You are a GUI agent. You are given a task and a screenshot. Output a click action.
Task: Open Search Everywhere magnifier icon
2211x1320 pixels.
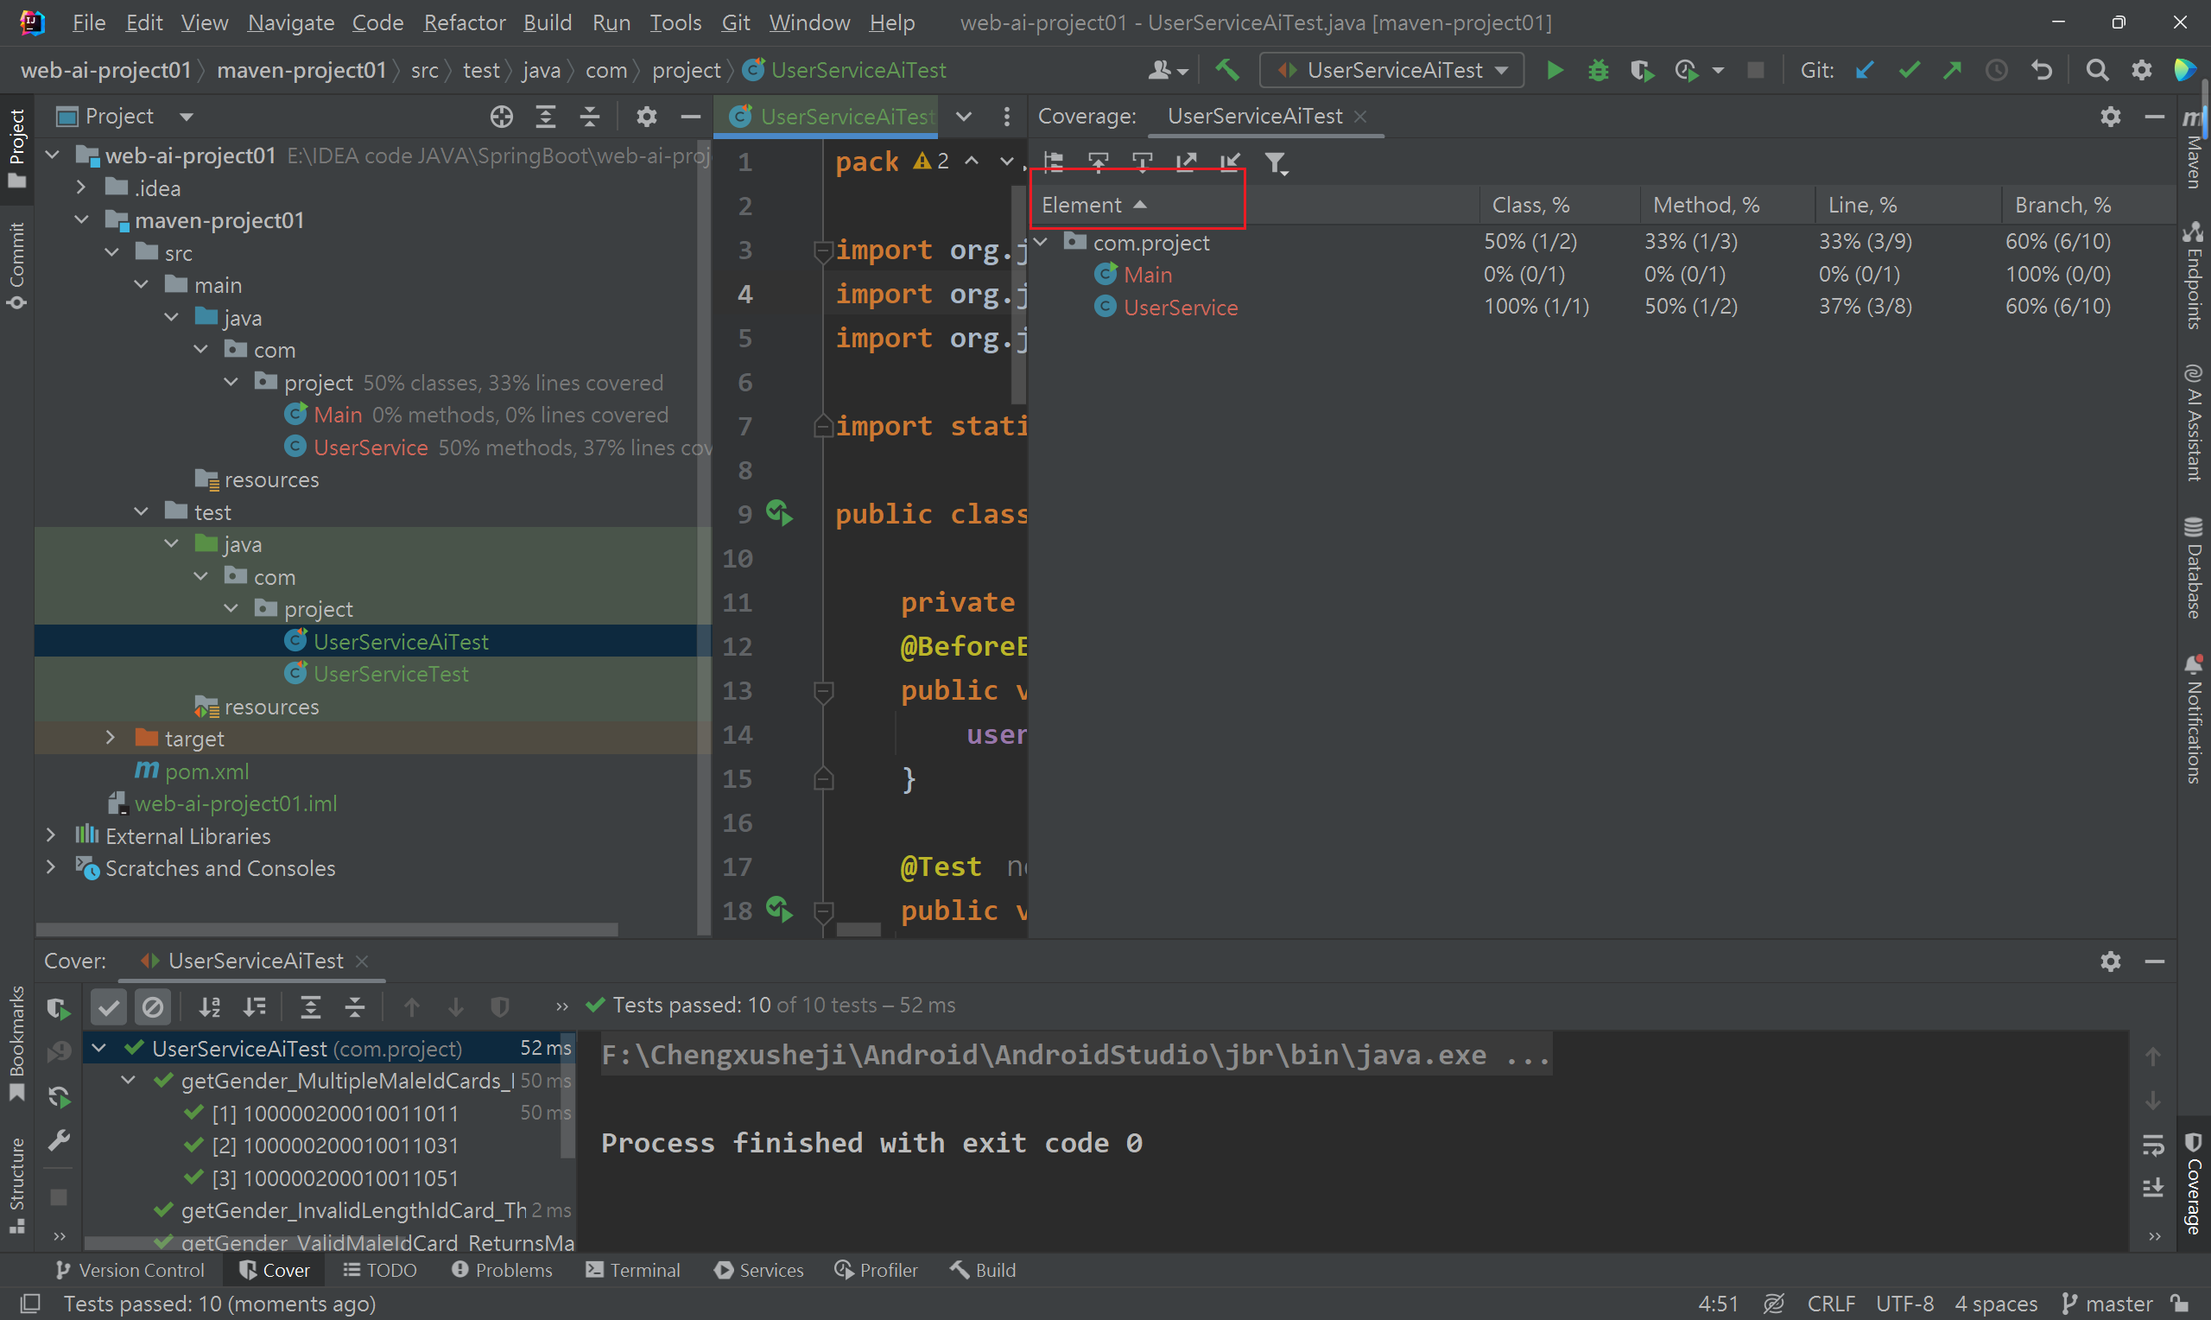[2096, 70]
